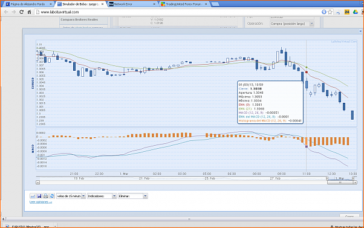Image resolution: width=364 pixels, height=228 pixels.
Task: Click the chart range scrollbar left arrow
Action: [38, 183]
